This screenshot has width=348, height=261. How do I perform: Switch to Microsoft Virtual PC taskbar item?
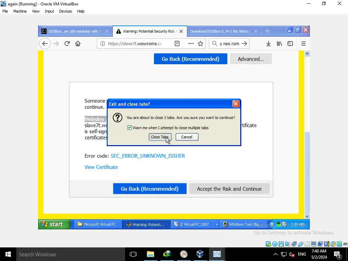(98, 224)
